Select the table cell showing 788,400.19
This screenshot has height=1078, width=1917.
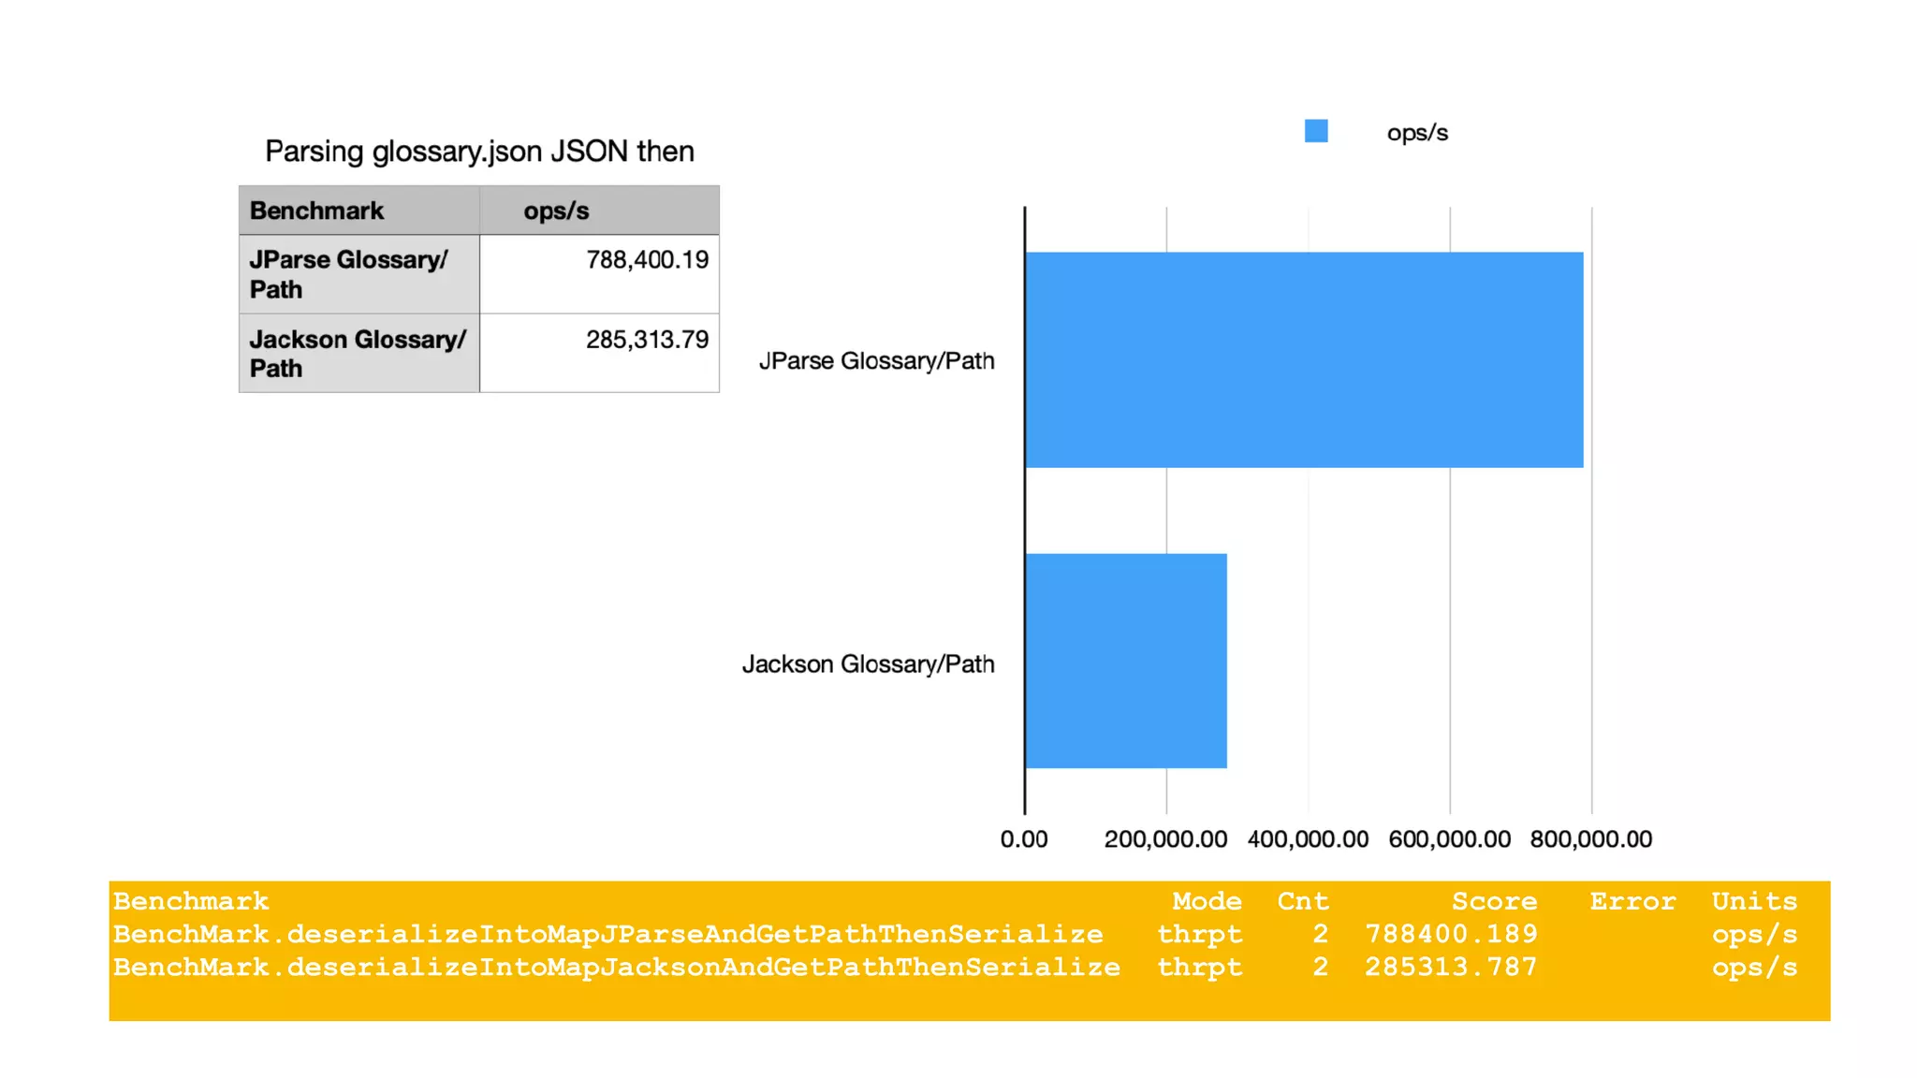click(599, 274)
